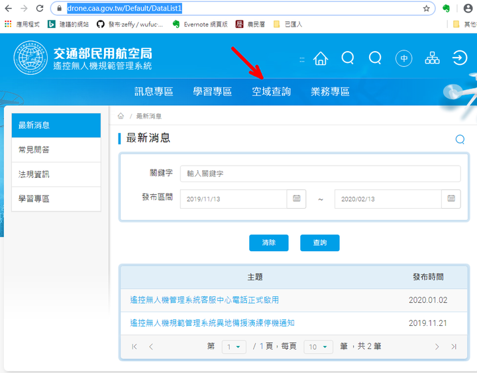The height and width of the screenshot is (373, 477).
Task: Open the 空域查詢 menu
Action: point(272,91)
